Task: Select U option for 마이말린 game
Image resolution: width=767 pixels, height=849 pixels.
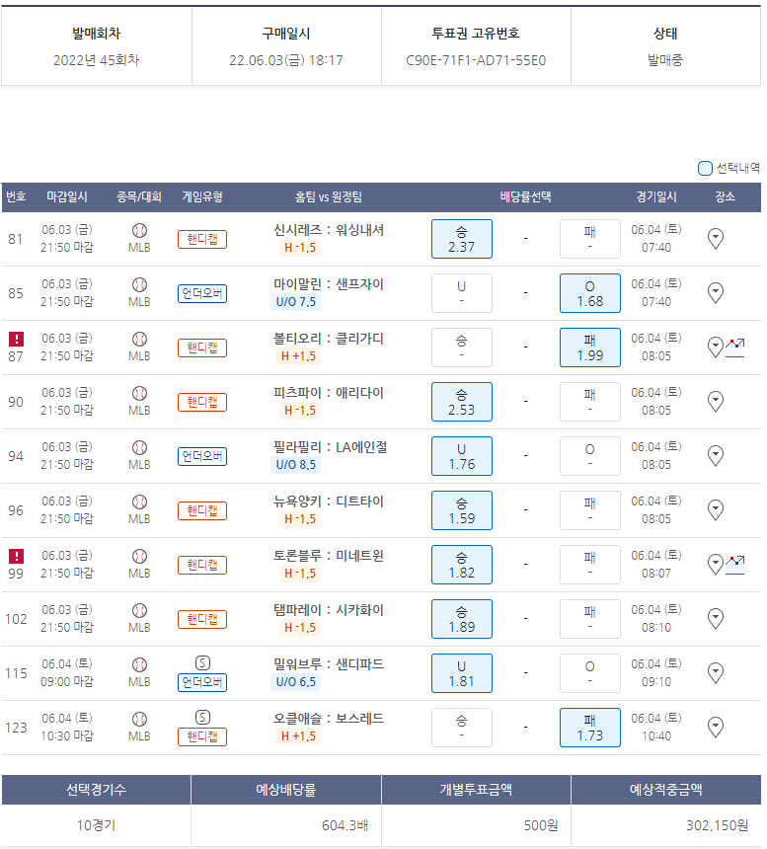Action: [x=462, y=293]
